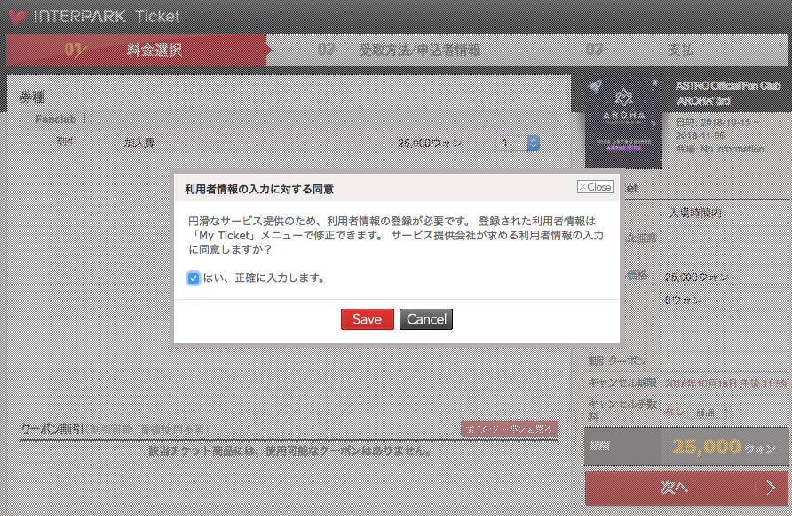Image resolution: width=792 pixels, height=516 pixels.
Task: Click the 加入費 label text
Action: click(139, 144)
